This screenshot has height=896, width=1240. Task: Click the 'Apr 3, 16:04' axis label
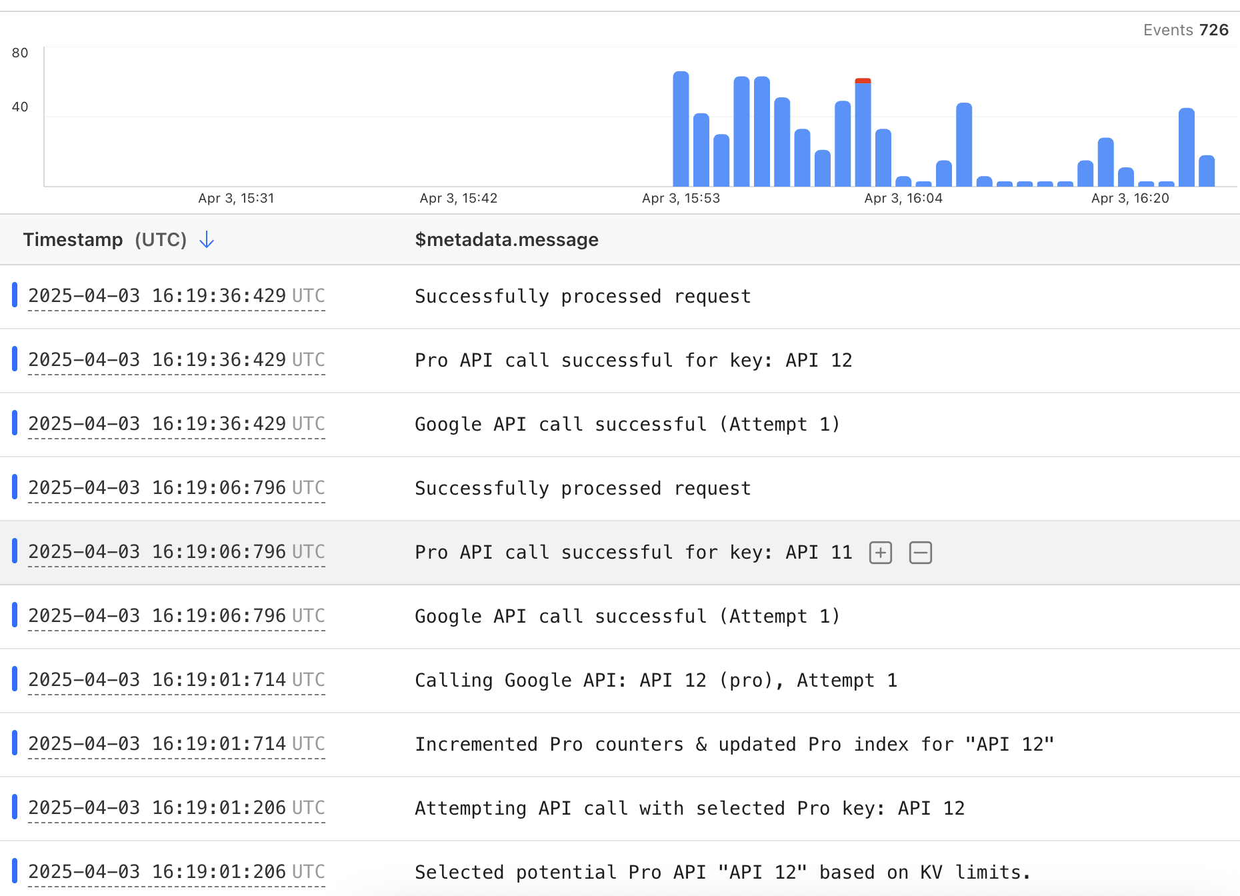point(903,198)
